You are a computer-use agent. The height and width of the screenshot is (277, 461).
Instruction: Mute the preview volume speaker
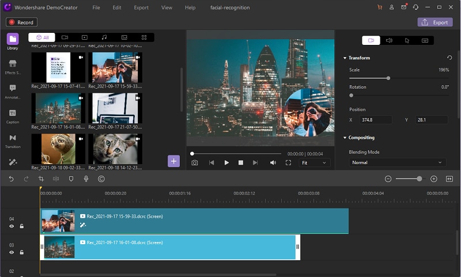pos(273,163)
